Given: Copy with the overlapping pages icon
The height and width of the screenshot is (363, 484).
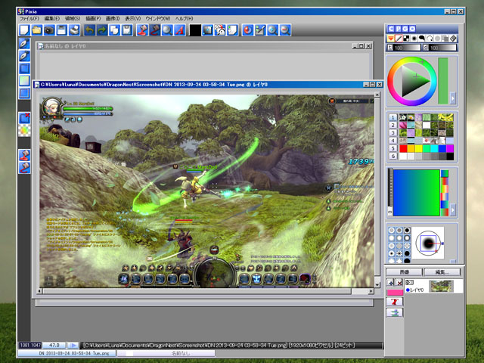Looking at the screenshot, I should pos(114,30).
